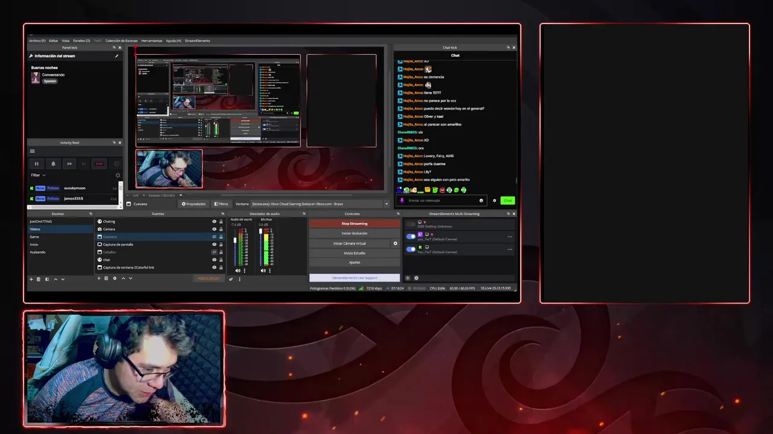Open the Colección de Escenas menu
This screenshot has height=434, width=773.
pyautogui.click(x=121, y=41)
